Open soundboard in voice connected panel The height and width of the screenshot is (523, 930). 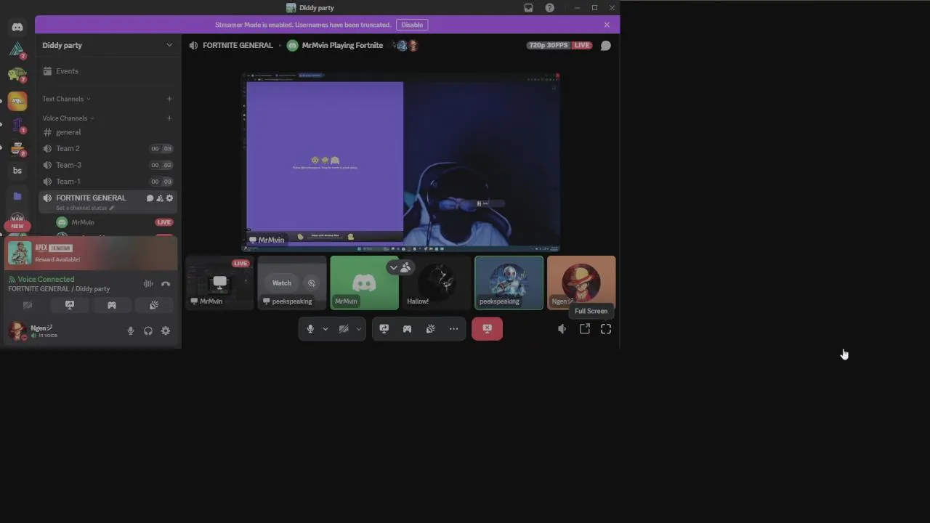[154, 306]
